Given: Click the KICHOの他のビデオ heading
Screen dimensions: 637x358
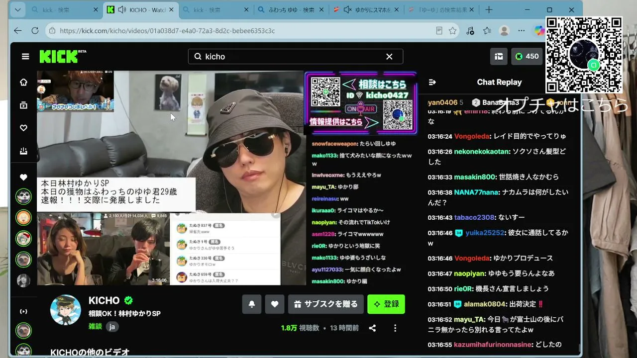Looking at the screenshot, I should click(90, 352).
